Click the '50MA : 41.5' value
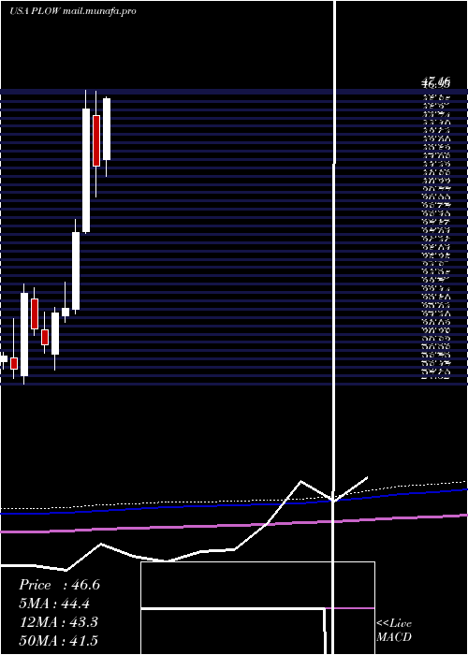This screenshot has height=655, width=468. point(58,640)
